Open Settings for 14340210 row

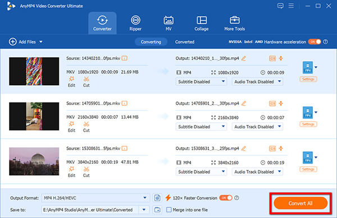308,79
